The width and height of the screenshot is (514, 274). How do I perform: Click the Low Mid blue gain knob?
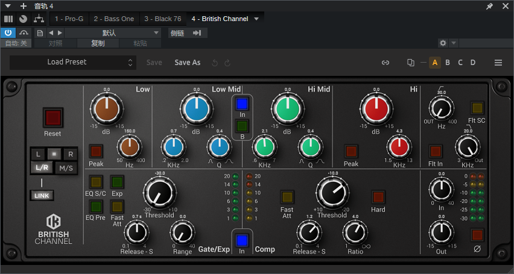tap(197, 108)
